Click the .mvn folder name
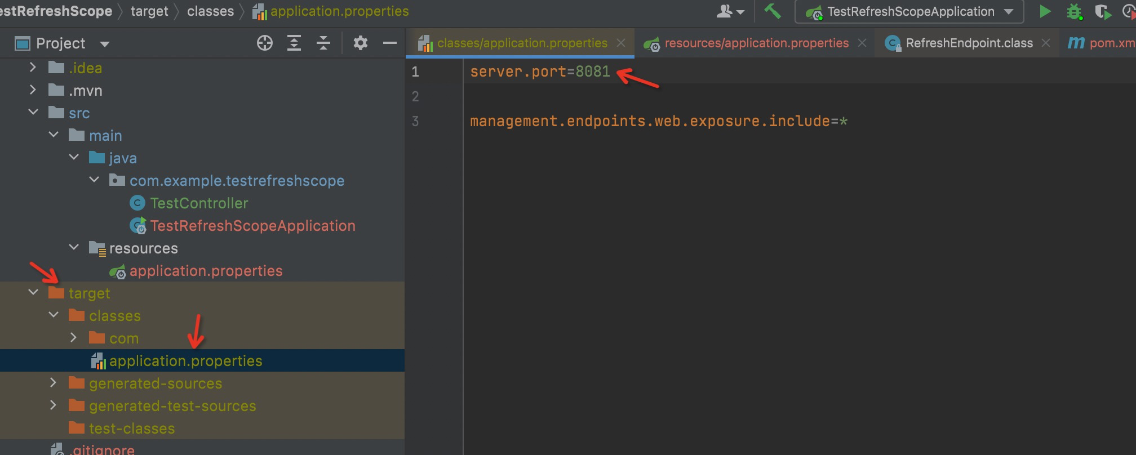 pos(85,91)
